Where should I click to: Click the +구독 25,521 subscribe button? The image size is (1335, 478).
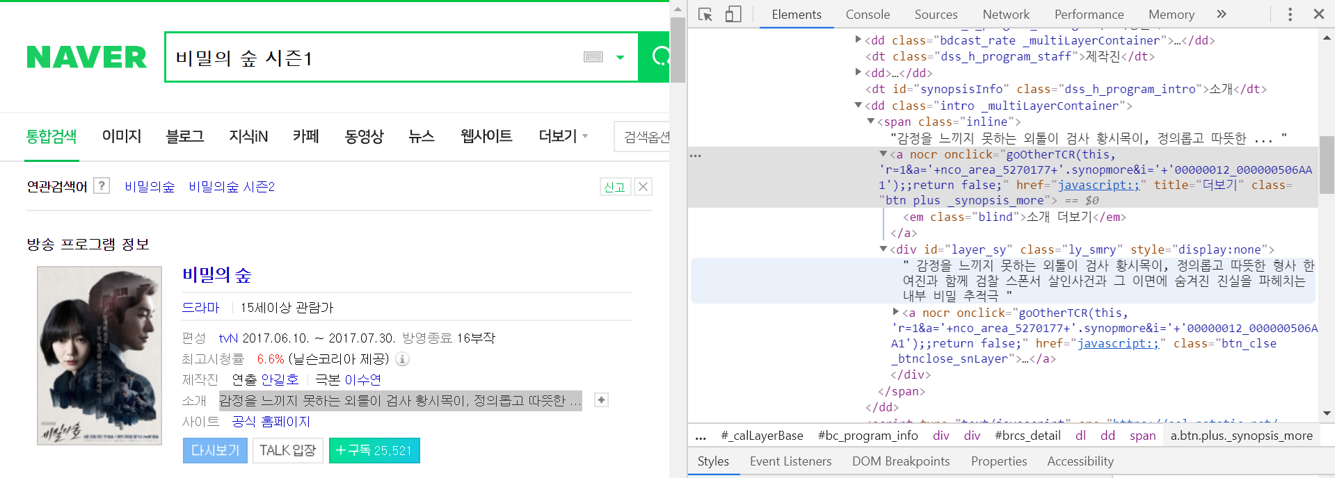point(374,450)
